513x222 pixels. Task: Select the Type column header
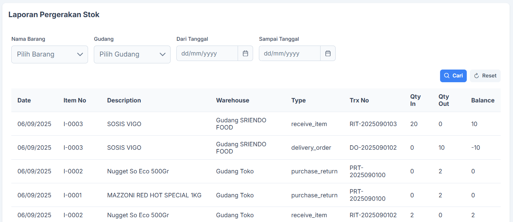click(298, 100)
